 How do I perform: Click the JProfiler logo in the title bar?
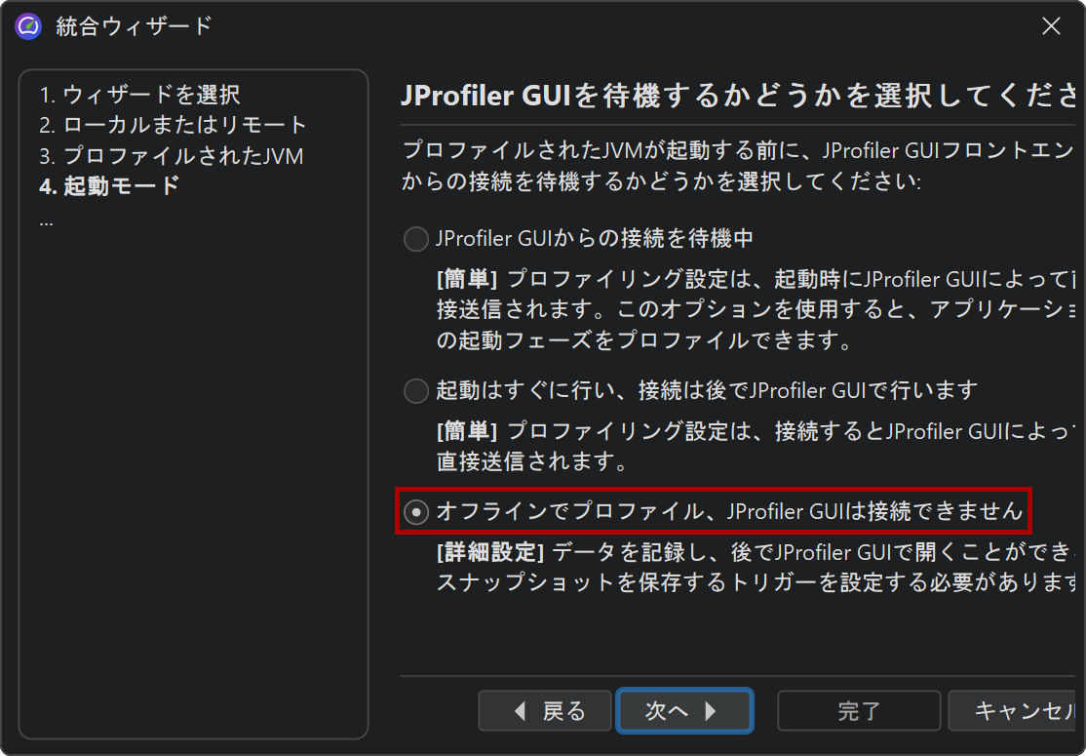(28, 26)
